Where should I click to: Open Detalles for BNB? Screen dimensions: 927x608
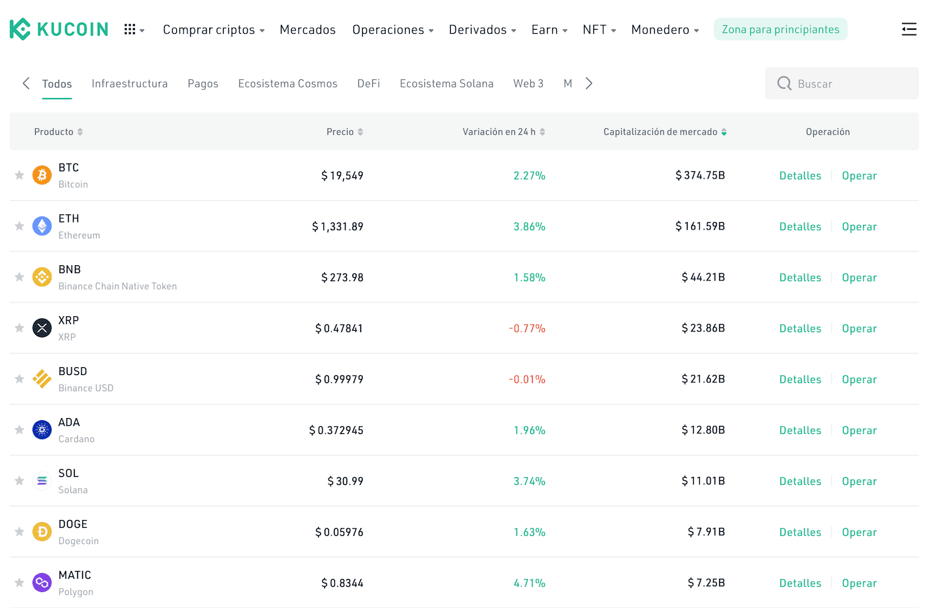(x=801, y=278)
